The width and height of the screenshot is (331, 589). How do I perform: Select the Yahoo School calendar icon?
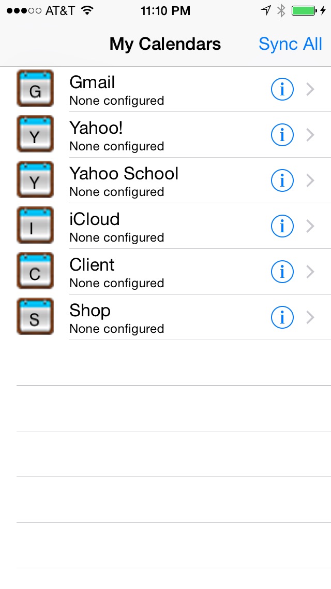pos(35,179)
